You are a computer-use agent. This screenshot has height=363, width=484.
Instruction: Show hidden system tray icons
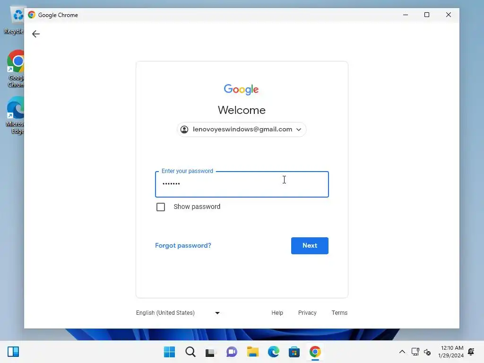click(x=402, y=352)
